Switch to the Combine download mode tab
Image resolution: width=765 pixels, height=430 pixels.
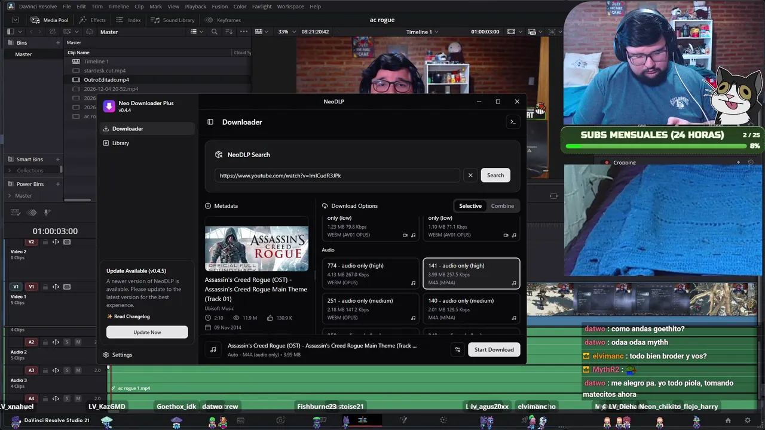503,205
